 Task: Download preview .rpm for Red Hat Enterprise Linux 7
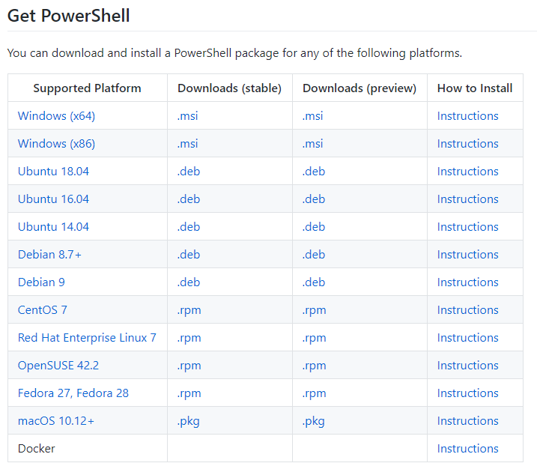(314, 339)
